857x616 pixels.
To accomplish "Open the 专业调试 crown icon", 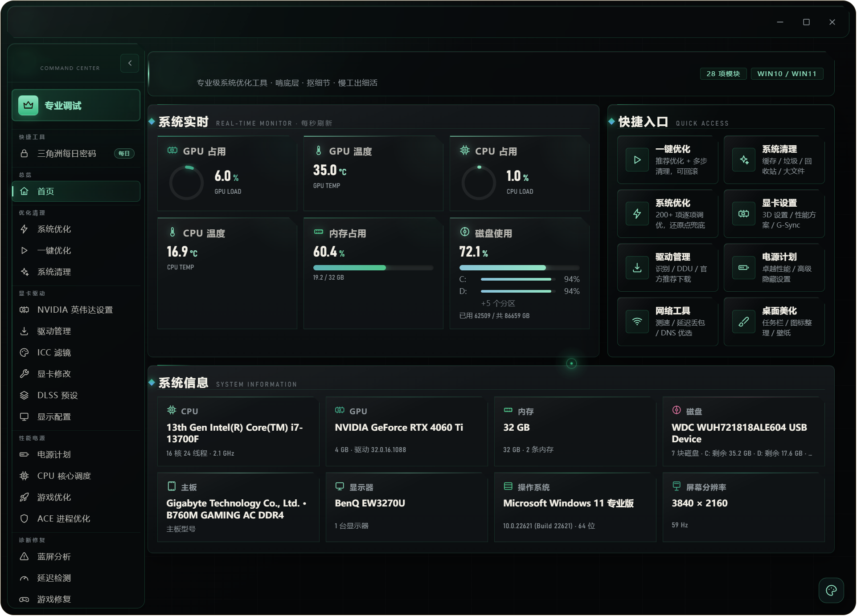I will tap(28, 106).
